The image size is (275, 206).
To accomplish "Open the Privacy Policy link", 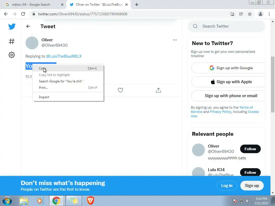I will pos(220,112).
